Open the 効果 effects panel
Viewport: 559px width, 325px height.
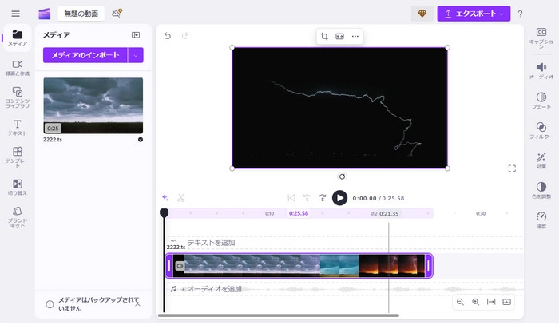coord(541,161)
